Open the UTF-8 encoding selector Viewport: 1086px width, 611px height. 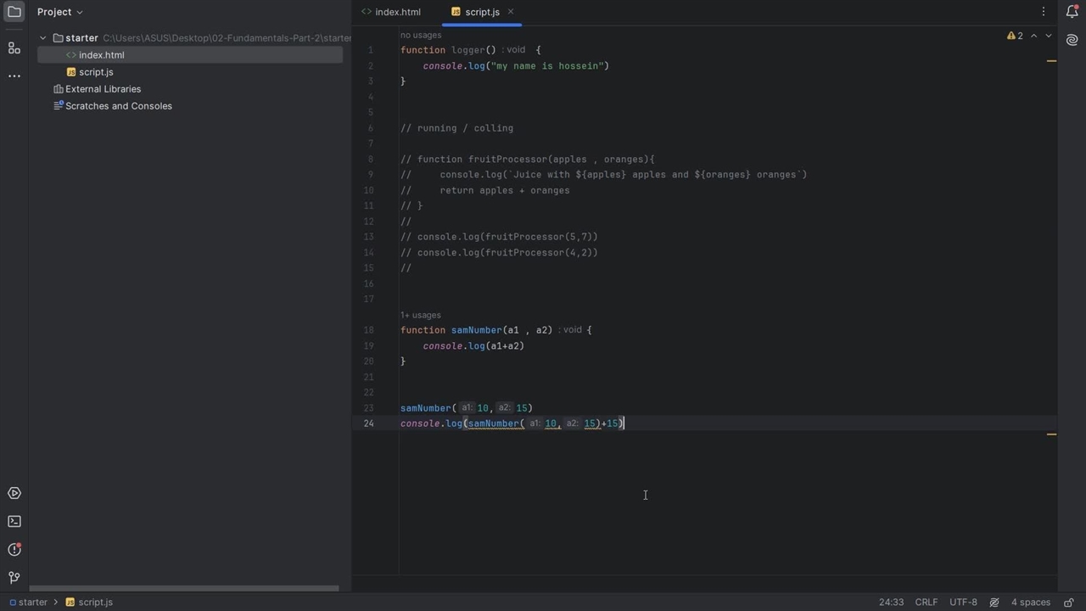coord(963,603)
